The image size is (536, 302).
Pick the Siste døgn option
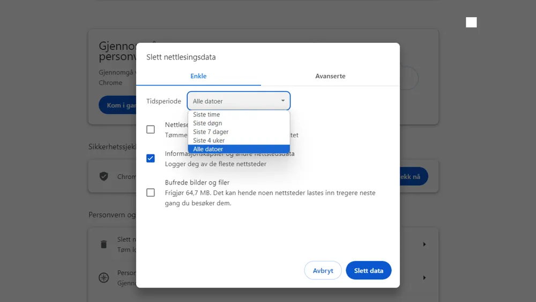click(207, 123)
